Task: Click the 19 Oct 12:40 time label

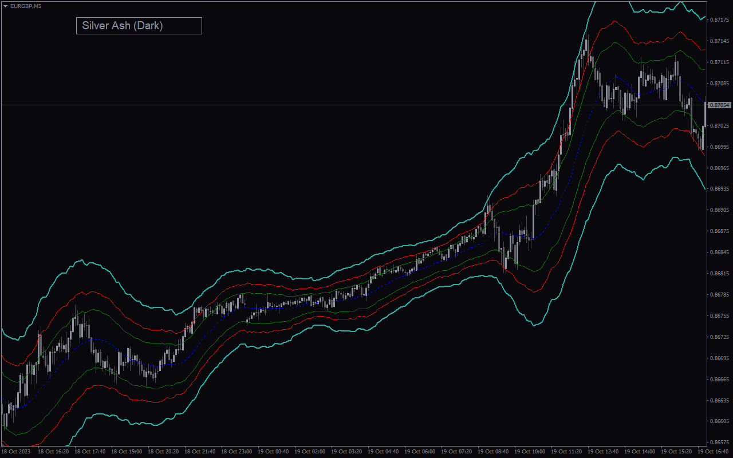Action: [603, 452]
